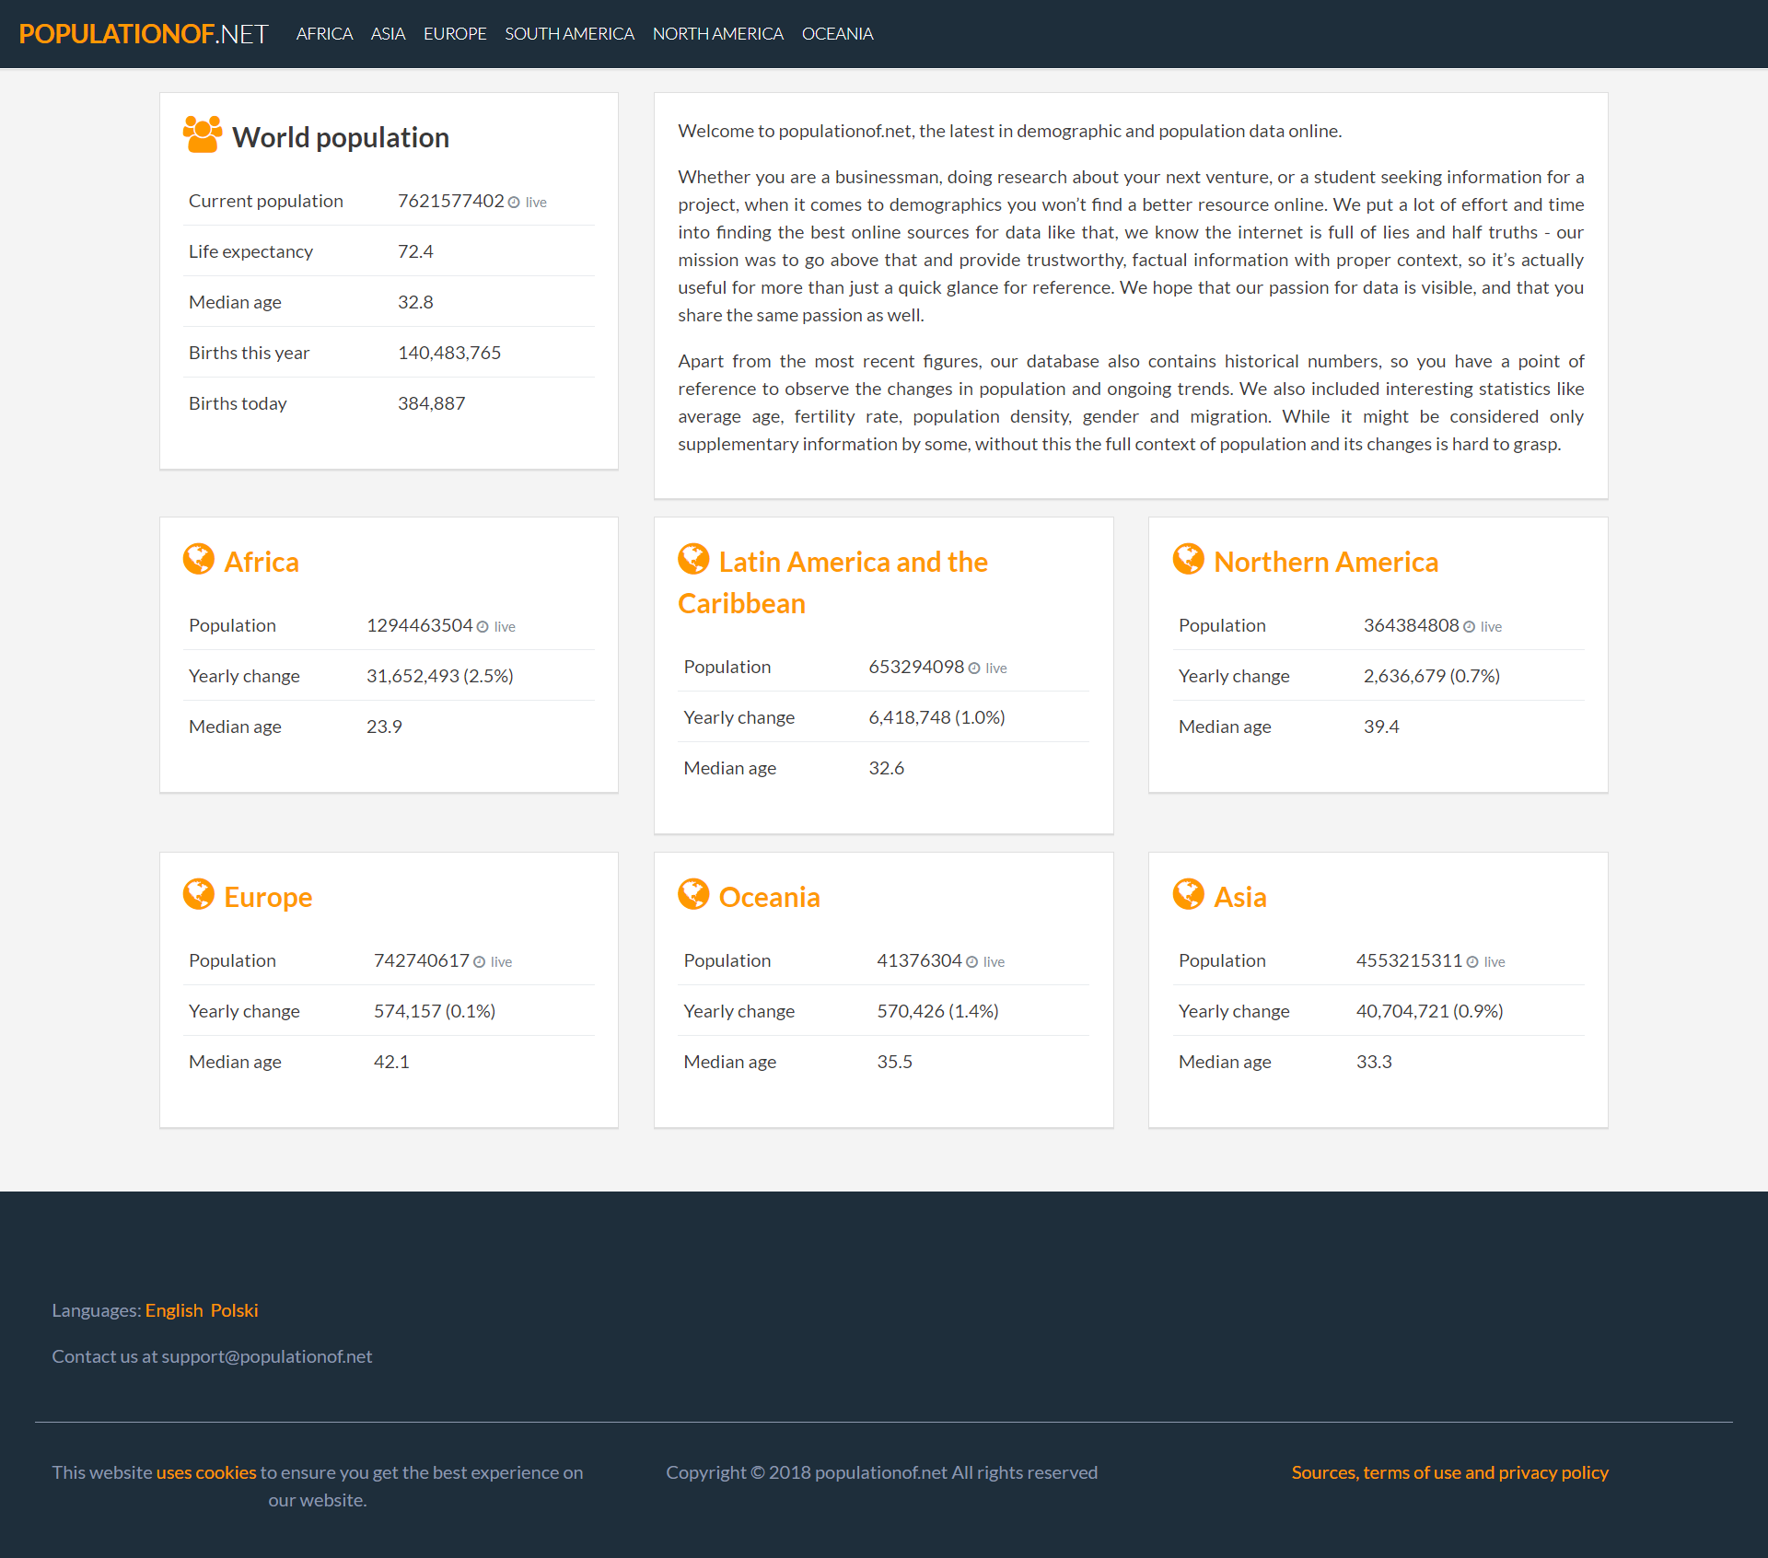Go to OCEANIA in the top navigation

click(837, 34)
